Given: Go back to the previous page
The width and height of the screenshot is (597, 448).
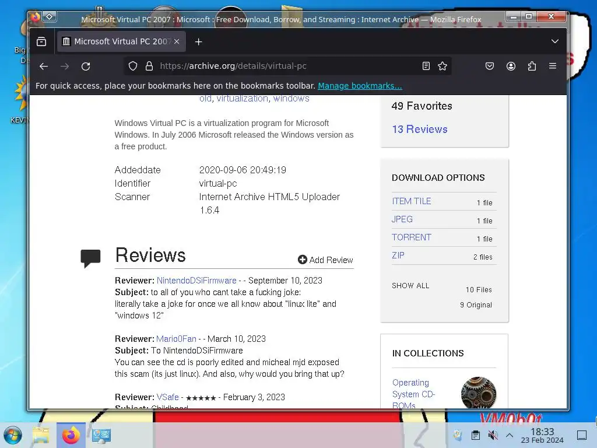Looking at the screenshot, I should coord(44,66).
